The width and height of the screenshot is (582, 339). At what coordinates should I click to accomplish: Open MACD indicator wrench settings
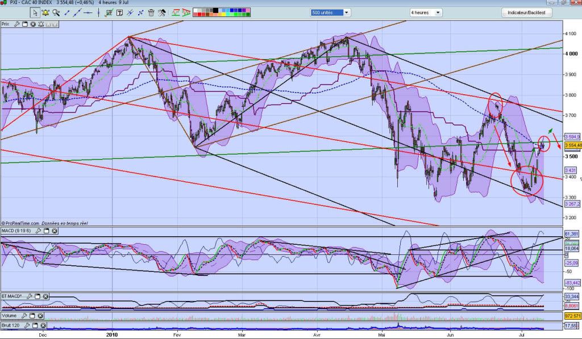39,231
